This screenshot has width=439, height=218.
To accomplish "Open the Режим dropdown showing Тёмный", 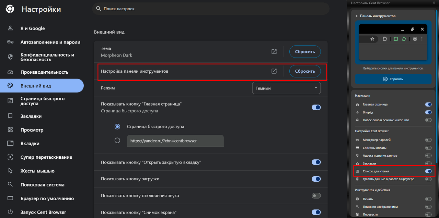I will coord(286,88).
